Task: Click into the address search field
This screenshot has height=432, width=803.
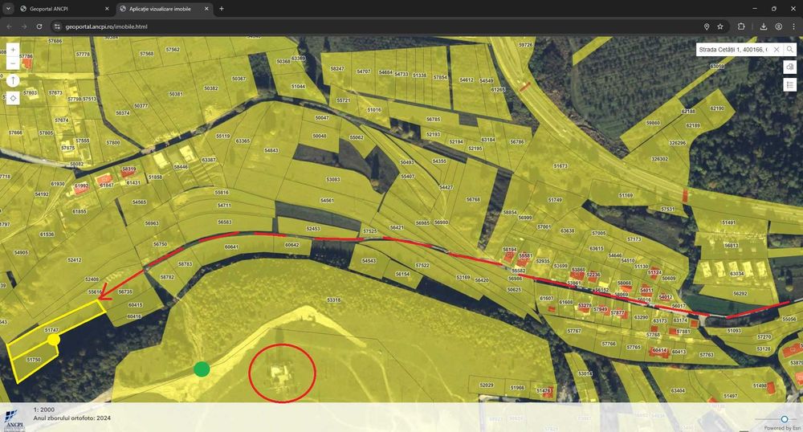Action: point(733,50)
